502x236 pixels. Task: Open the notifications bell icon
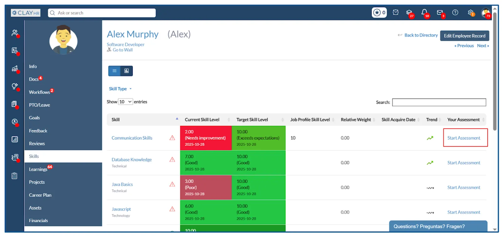point(425,13)
